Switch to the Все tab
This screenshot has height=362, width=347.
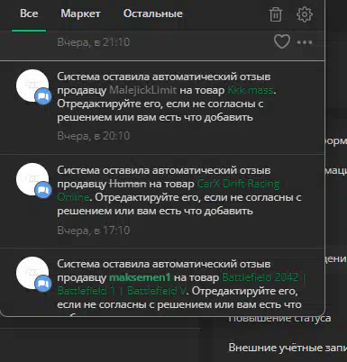tap(29, 14)
